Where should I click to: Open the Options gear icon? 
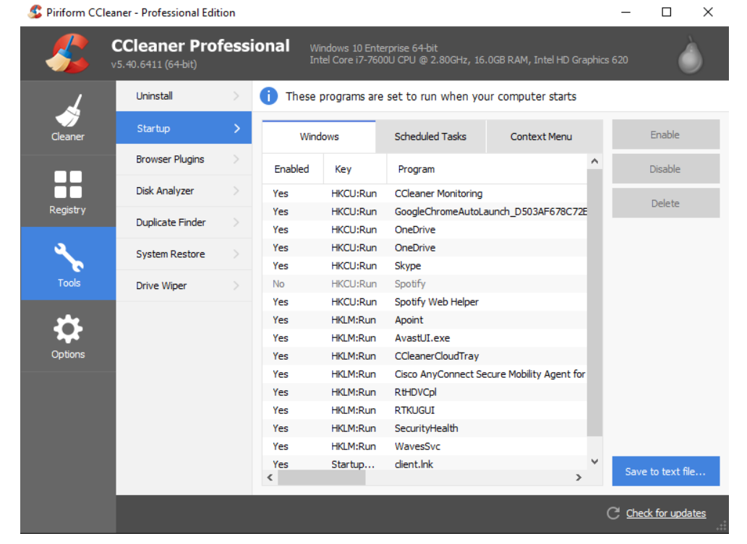(x=68, y=329)
